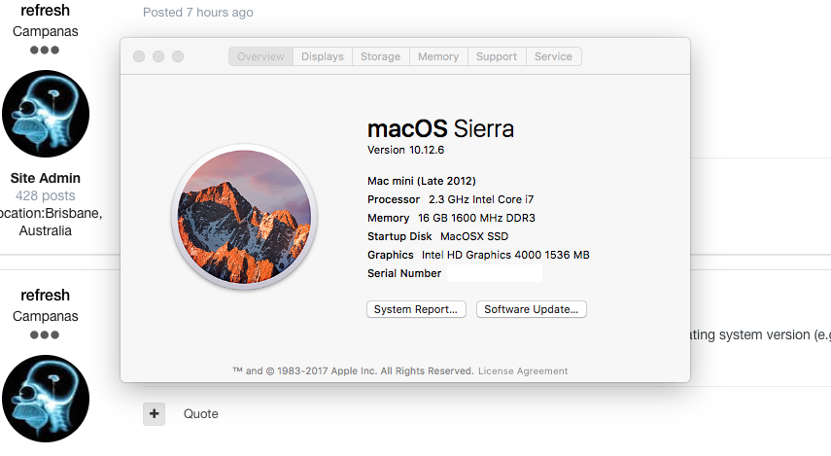This screenshot has width=831, height=456.
Task: Open the License Agreement link
Action: [x=523, y=371]
